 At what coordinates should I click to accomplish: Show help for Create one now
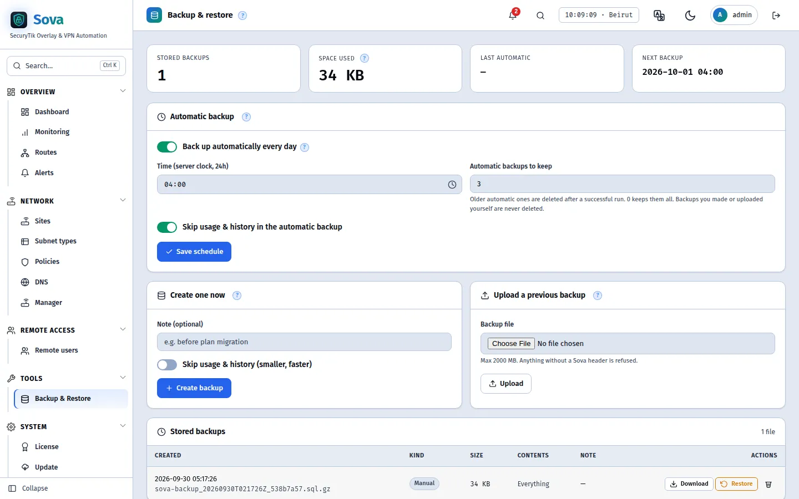(x=237, y=296)
